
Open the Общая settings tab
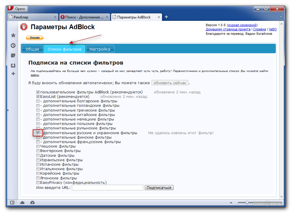point(32,49)
